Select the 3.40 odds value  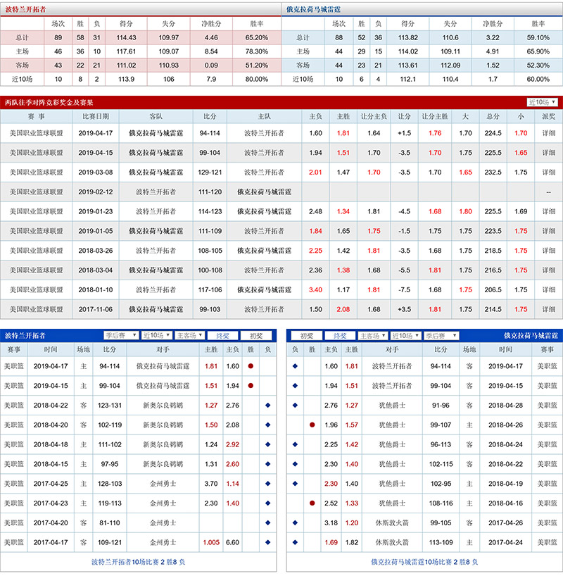click(x=315, y=289)
